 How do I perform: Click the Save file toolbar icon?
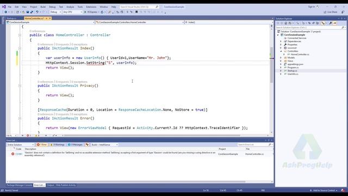tap(28, 12)
